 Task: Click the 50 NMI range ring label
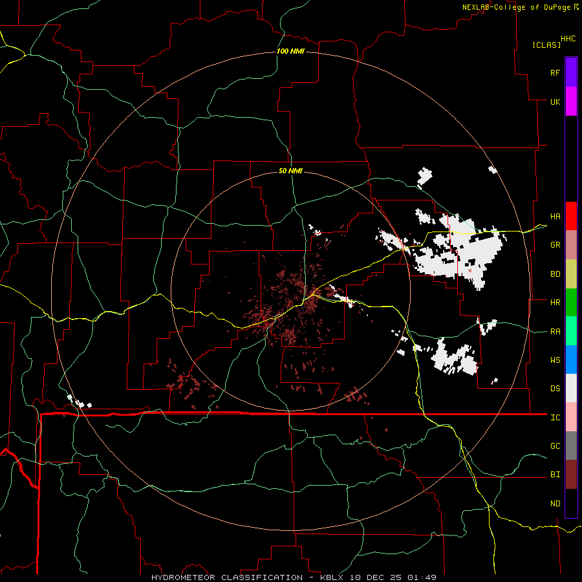290,171
